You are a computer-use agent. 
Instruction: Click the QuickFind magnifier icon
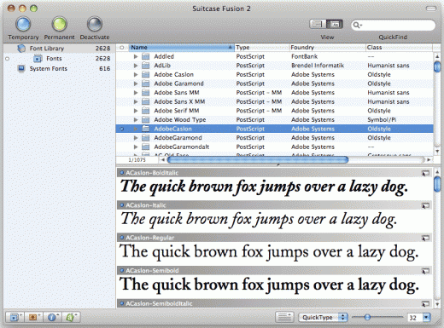(357, 26)
